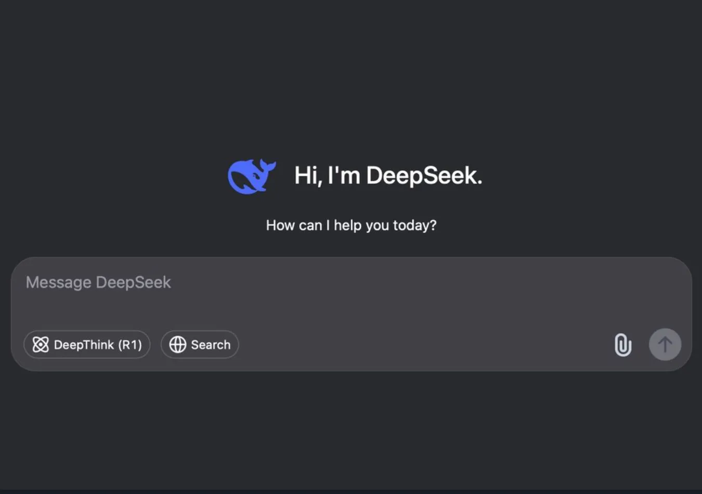This screenshot has width=702, height=494.
Task: Click the word "DeepSeek" in the greeting
Action: click(423, 176)
